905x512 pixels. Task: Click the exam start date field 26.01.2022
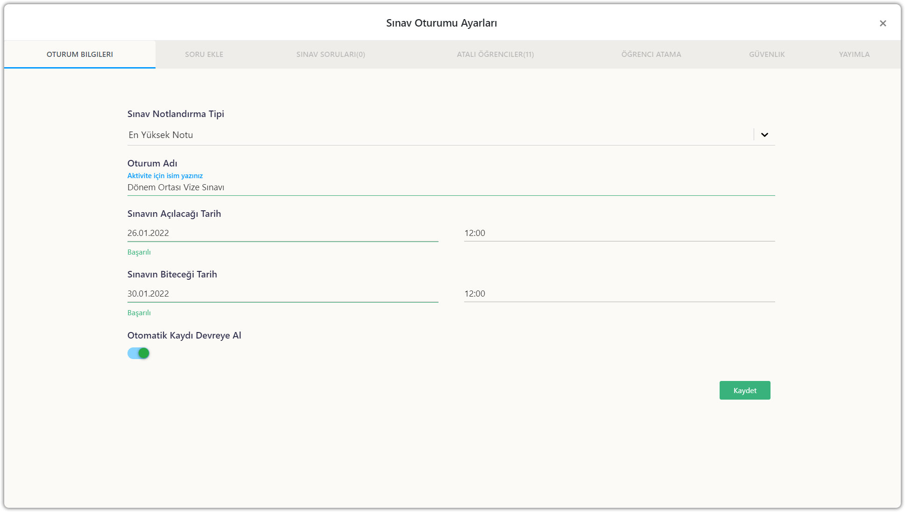click(x=283, y=233)
